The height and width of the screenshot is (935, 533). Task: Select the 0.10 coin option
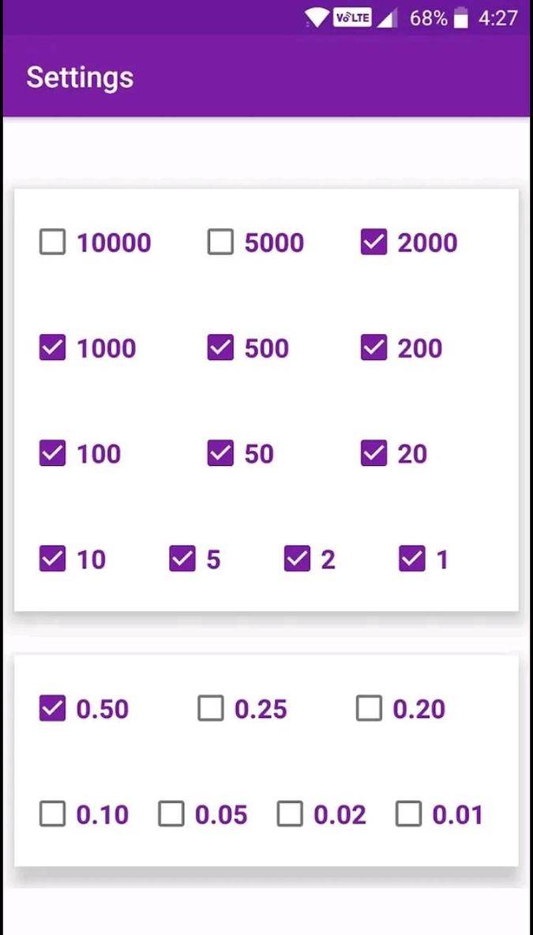pyautogui.click(x=52, y=814)
